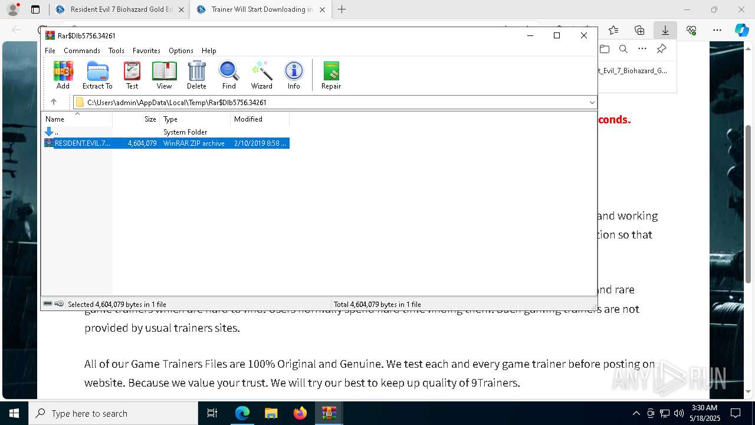Open the Tools menu
Image resolution: width=755 pixels, height=425 pixels.
pyautogui.click(x=116, y=51)
